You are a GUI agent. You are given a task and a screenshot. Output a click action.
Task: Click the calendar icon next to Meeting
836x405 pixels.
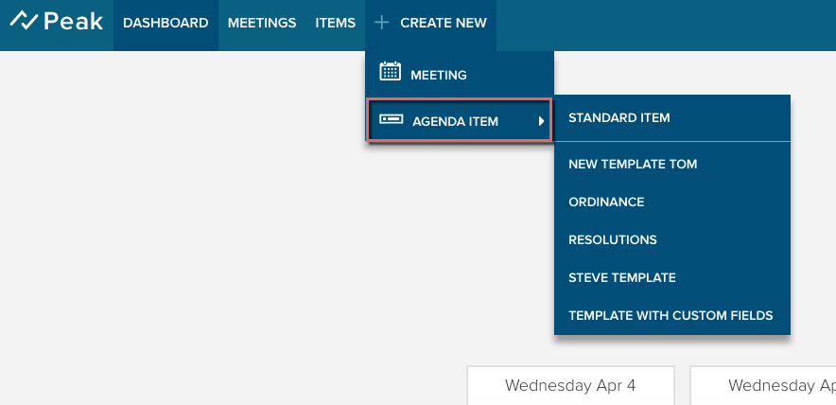click(x=390, y=72)
